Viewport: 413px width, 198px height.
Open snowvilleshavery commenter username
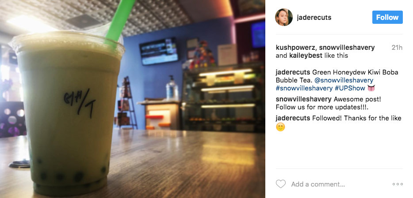click(304, 99)
